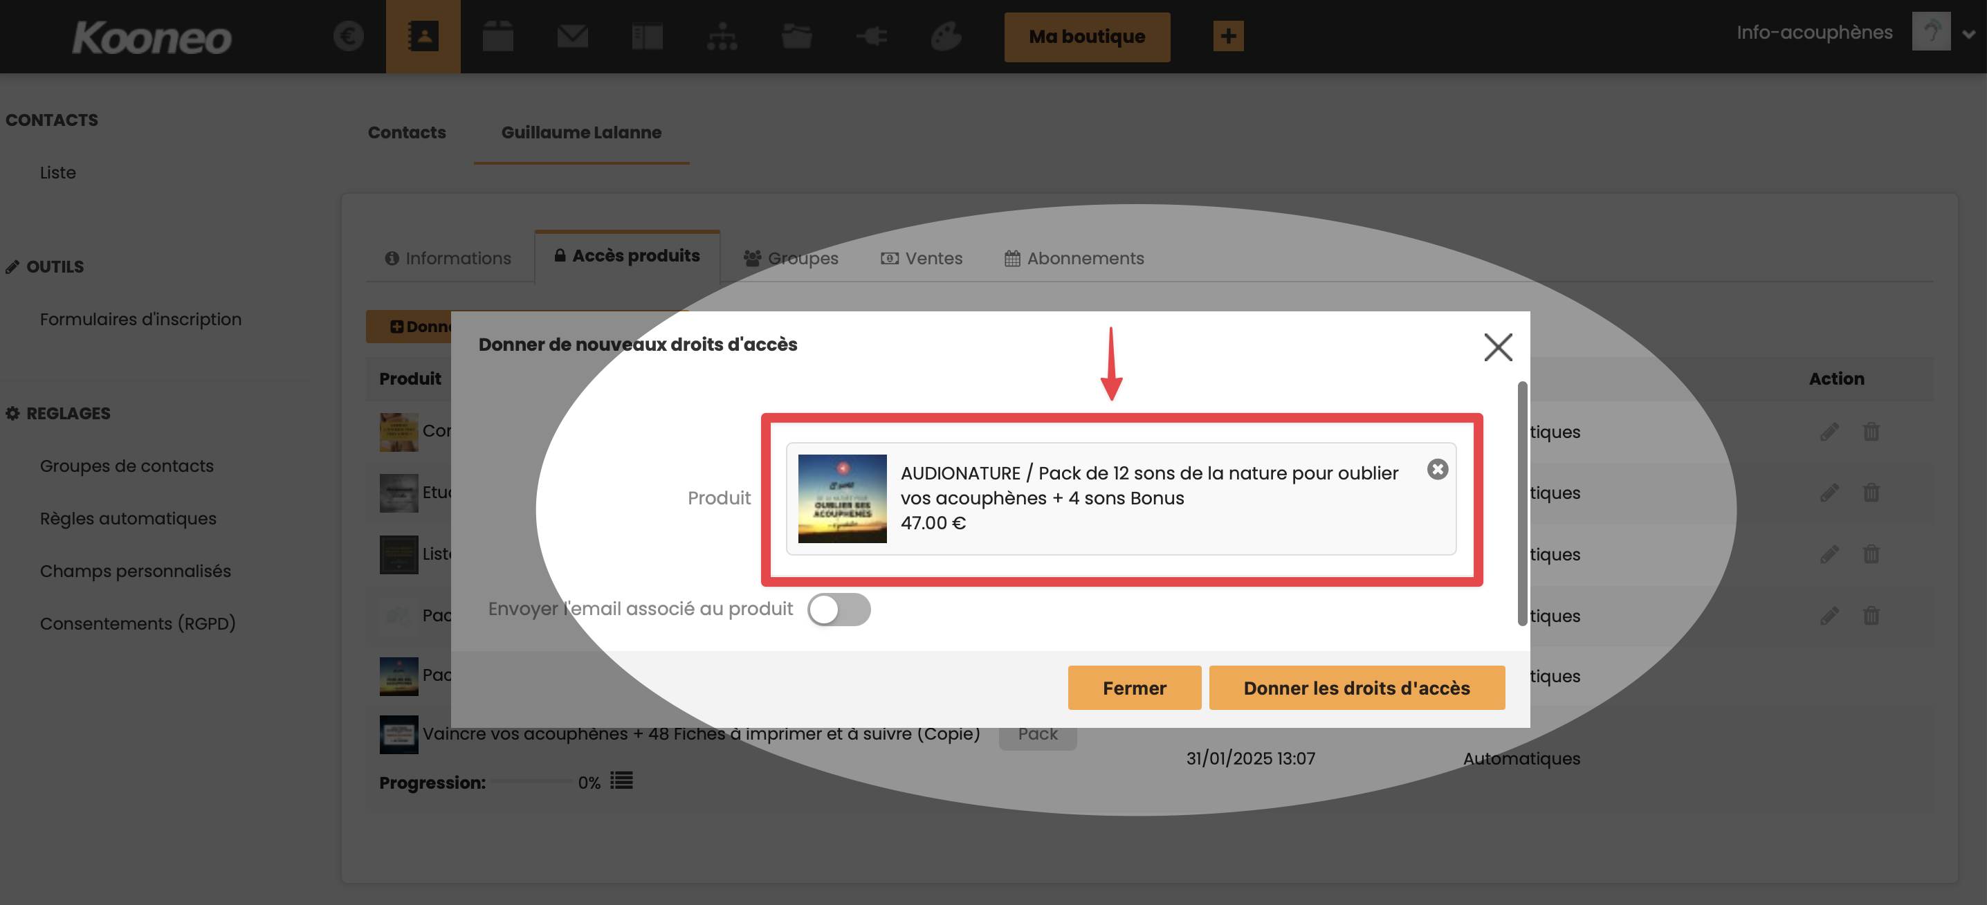Open the plug integrations icon in the top bar
This screenshot has height=905, width=1987.
(x=872, y=36)
